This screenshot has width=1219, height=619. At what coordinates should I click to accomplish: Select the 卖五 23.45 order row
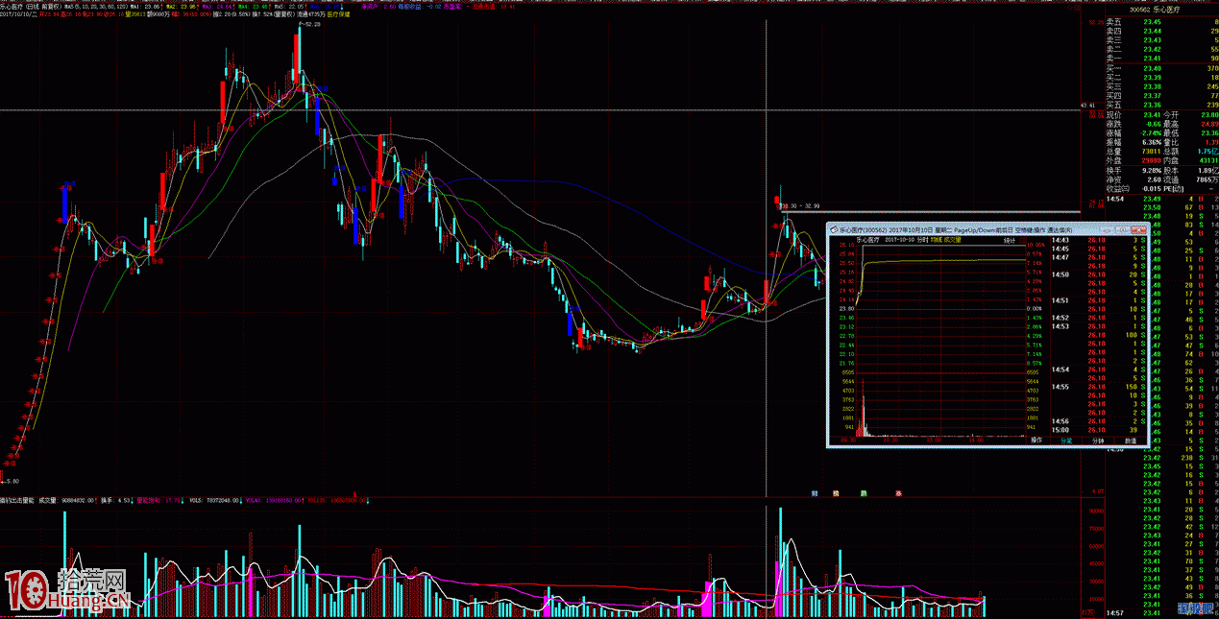(1160, 22)
